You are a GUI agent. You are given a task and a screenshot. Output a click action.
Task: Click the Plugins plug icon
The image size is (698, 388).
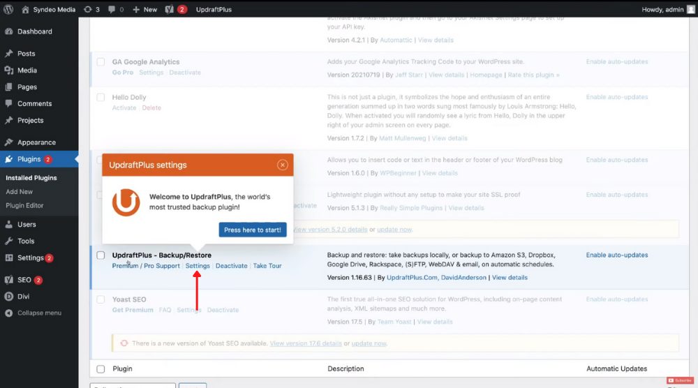[9, 159]
